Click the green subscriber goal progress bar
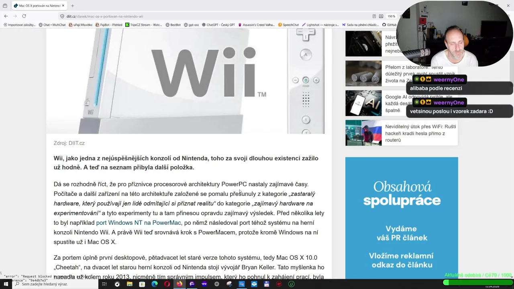Screen dimensions: 514x289 coord(478,282)
